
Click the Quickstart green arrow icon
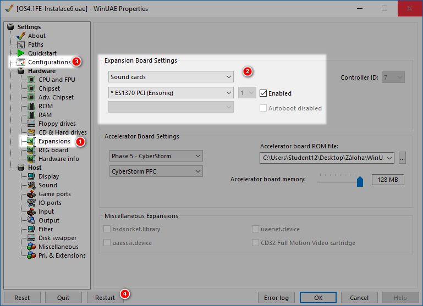(x=21, y=53)
